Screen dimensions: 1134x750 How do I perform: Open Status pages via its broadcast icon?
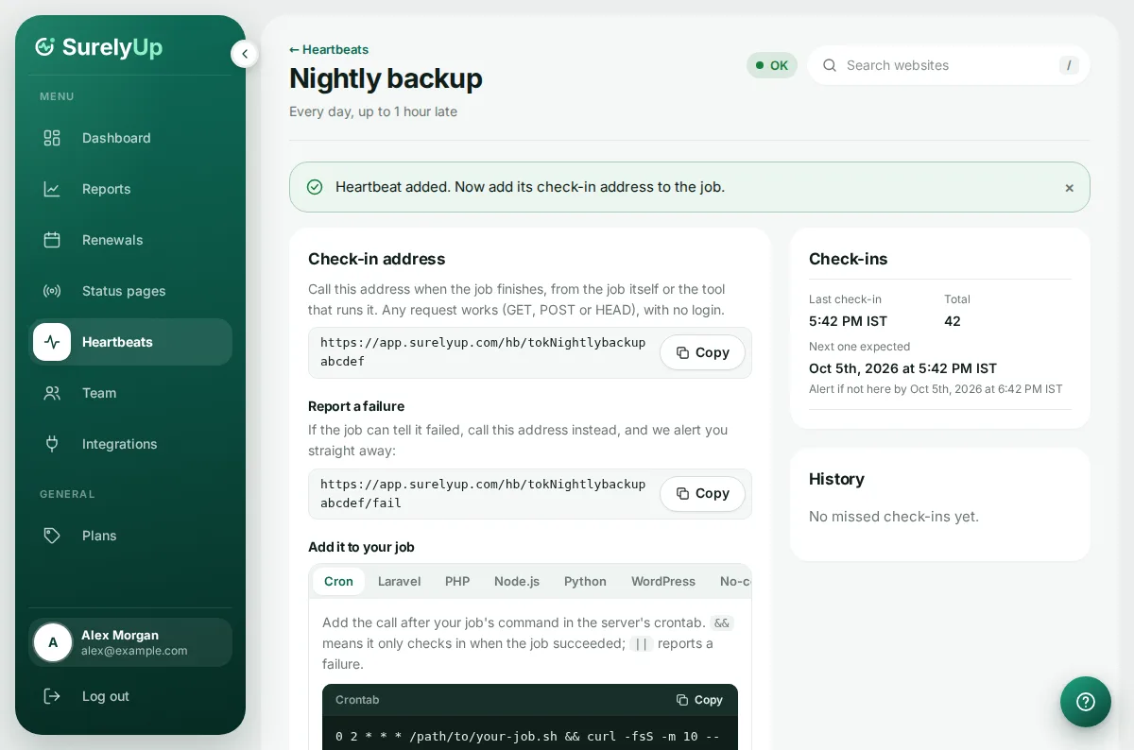(x=52, y=291)
